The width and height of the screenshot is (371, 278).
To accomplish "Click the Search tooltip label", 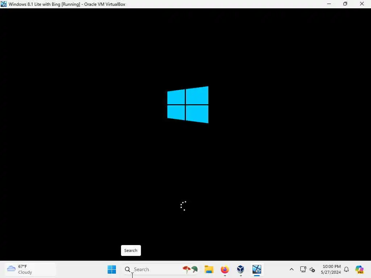I will pos(131,250).
